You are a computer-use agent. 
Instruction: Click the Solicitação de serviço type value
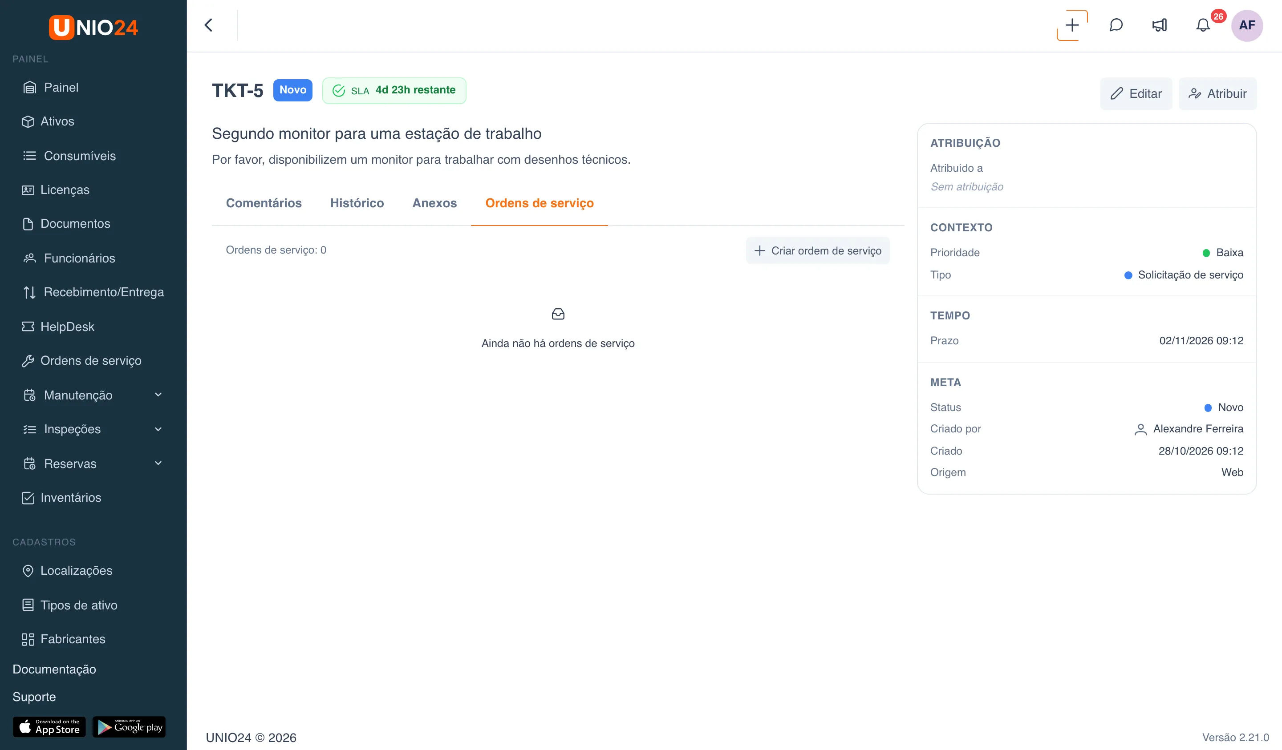(1190, 274)
